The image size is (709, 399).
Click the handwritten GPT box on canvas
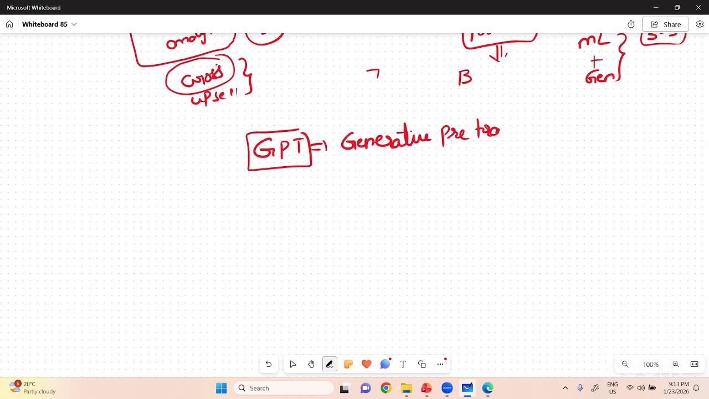280,150
